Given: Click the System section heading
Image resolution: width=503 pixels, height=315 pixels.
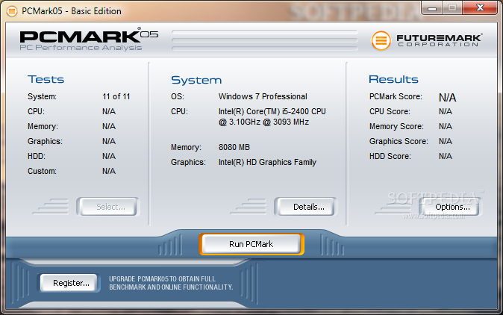Looking at the screenshot, I should (196, 80).
